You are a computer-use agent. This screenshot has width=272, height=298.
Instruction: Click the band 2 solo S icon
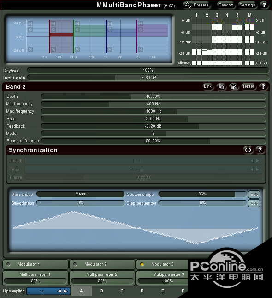pyautogui.click(x=53, y=30)
